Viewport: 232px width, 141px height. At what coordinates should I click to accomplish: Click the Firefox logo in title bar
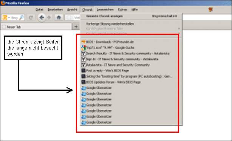pos(3,3)
